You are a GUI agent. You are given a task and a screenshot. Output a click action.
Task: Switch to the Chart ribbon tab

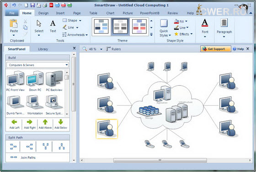coord(110,13)
